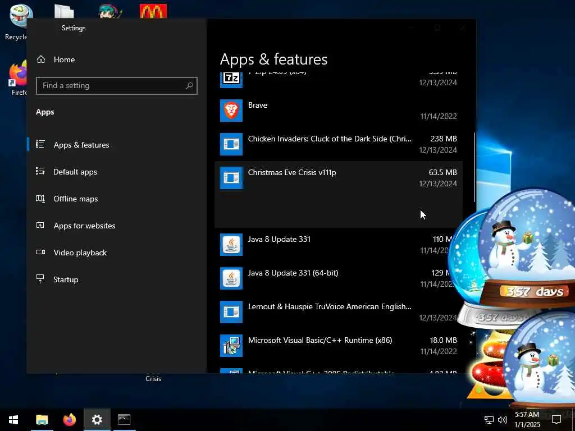Click the Apps & features list icon
The image size is (575, 431).
(40, 144)
